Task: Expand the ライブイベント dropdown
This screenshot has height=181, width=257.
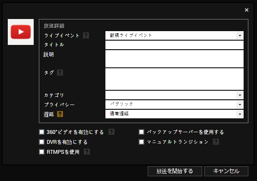Action: coord(175,35)
